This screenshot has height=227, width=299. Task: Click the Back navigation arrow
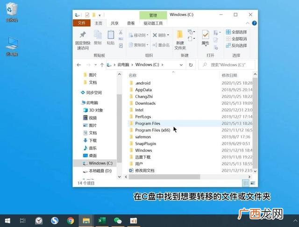click(x=79, y=65)
